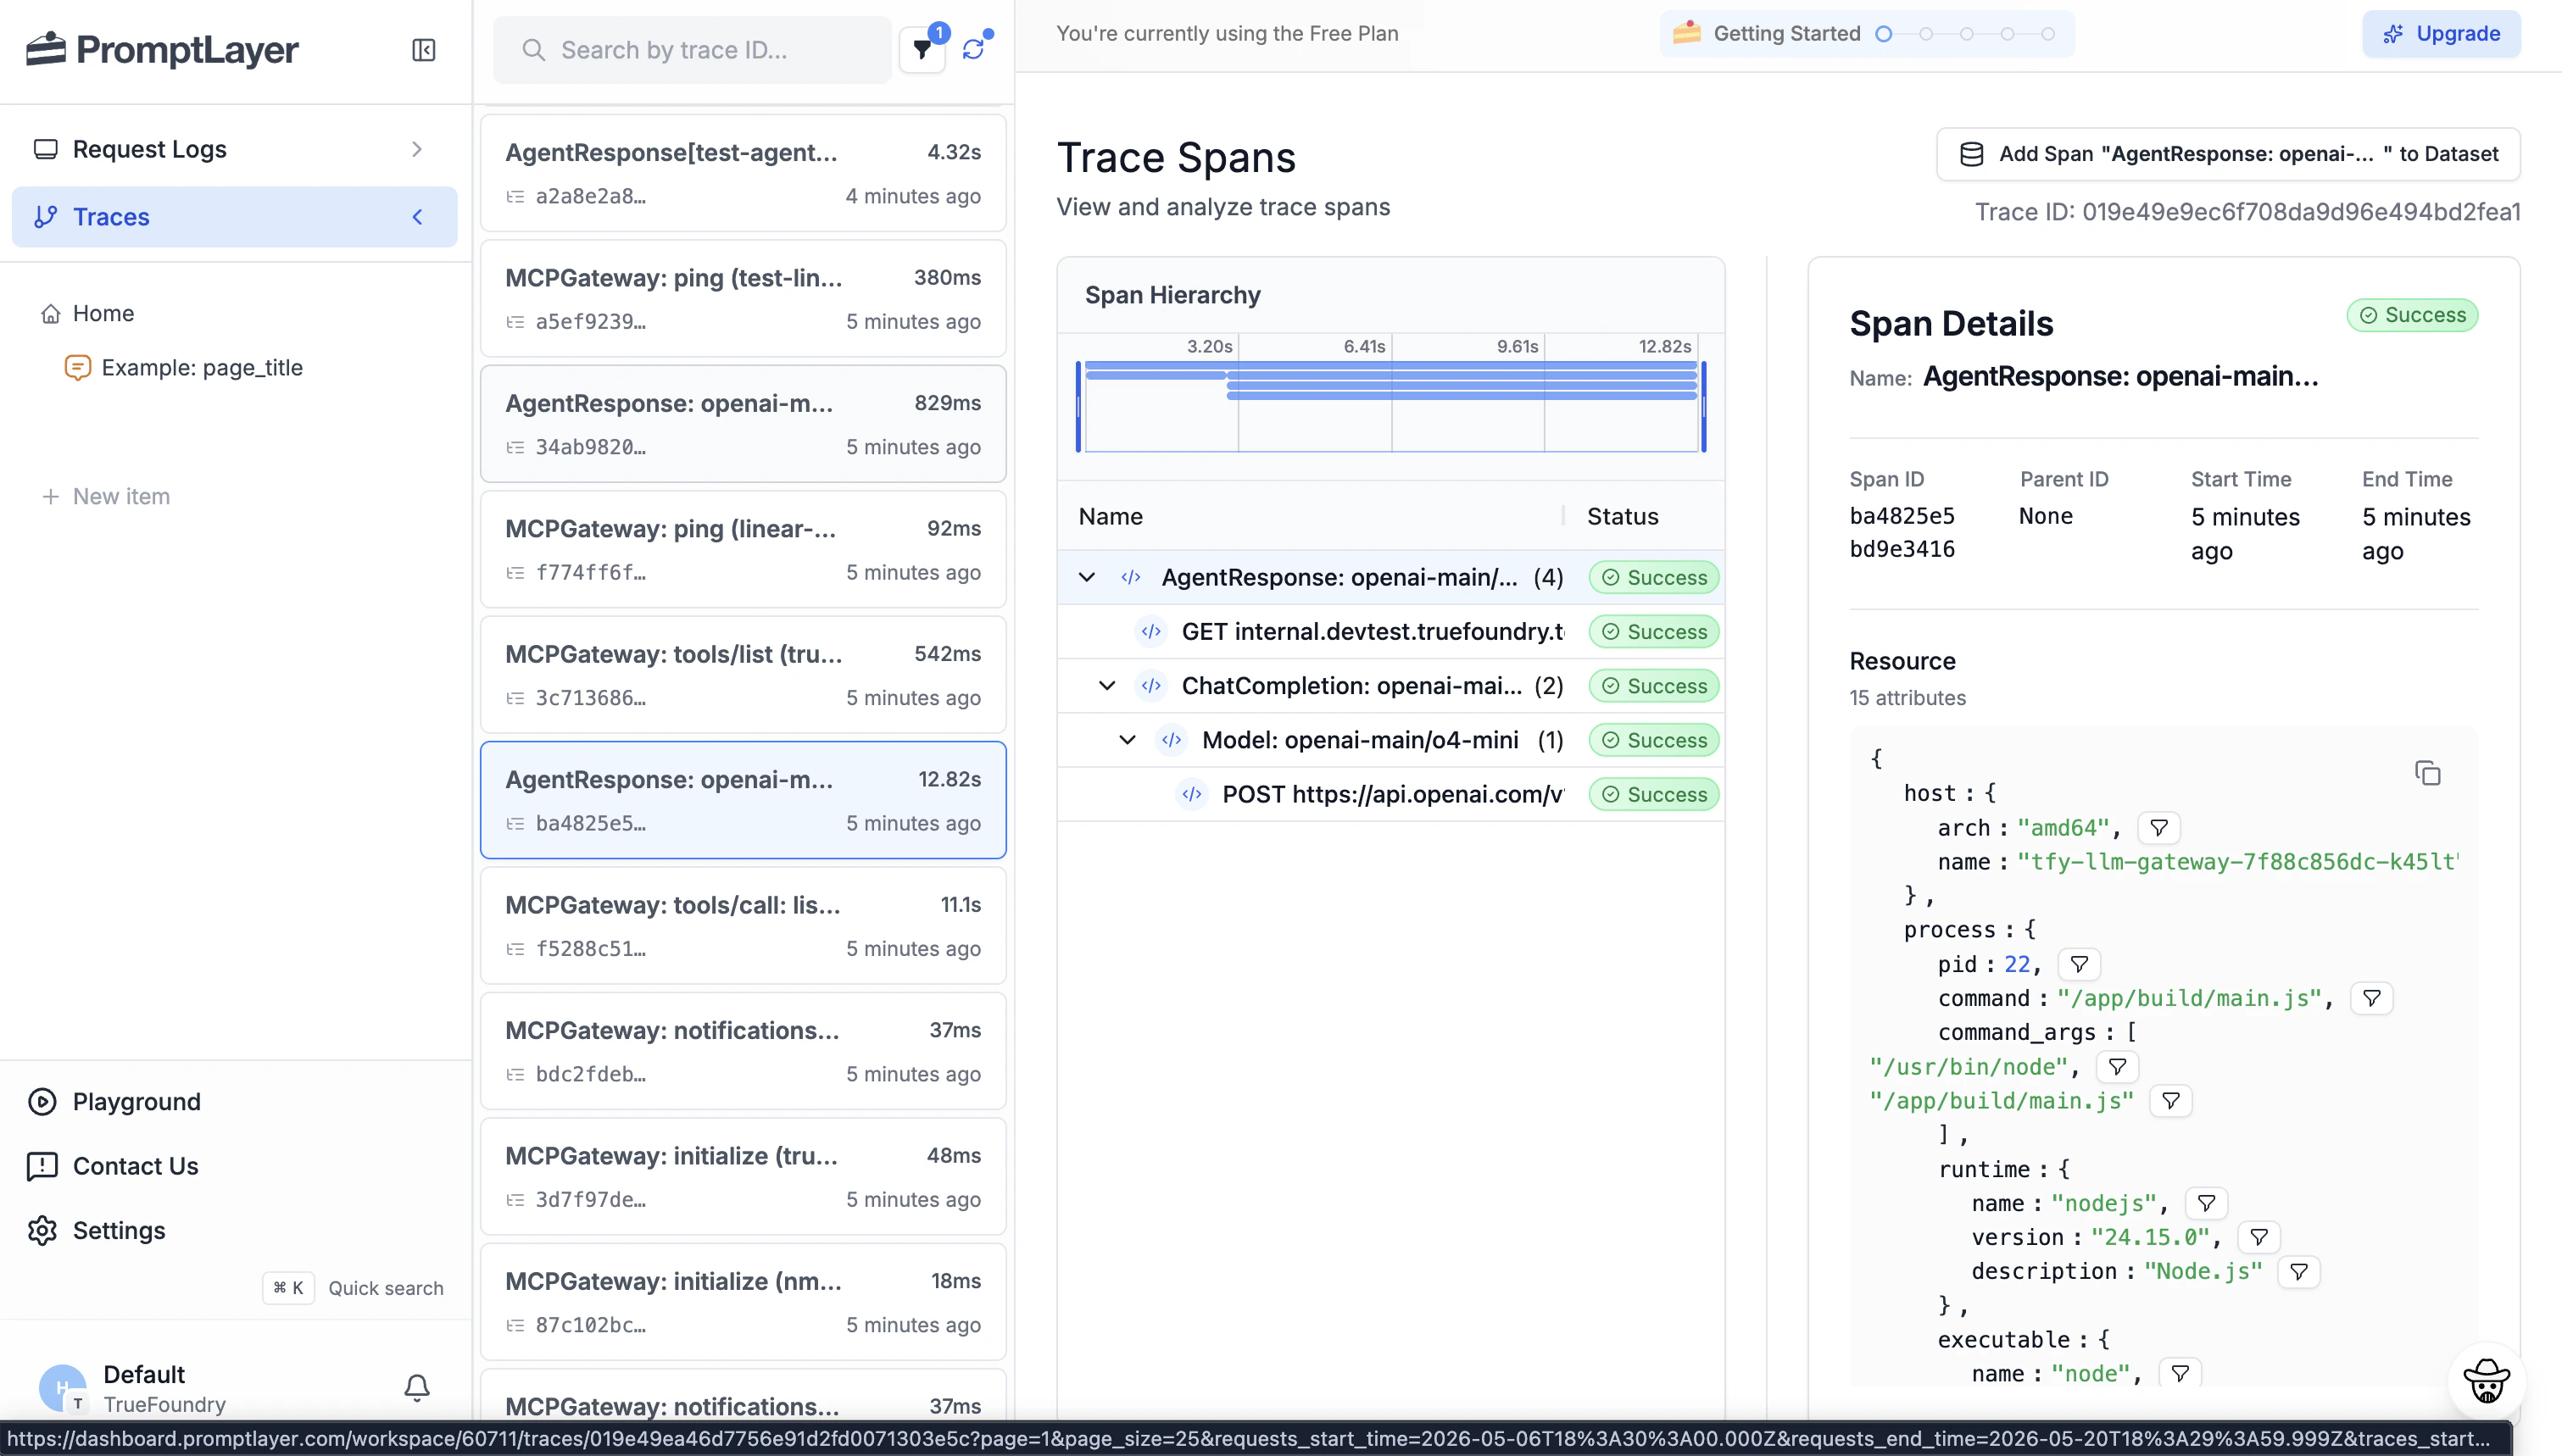Viewport: 2562px width, 1456px height.
Task: Open trace AgentResponse: openai-m... 829ms
Action: [743, 424]
